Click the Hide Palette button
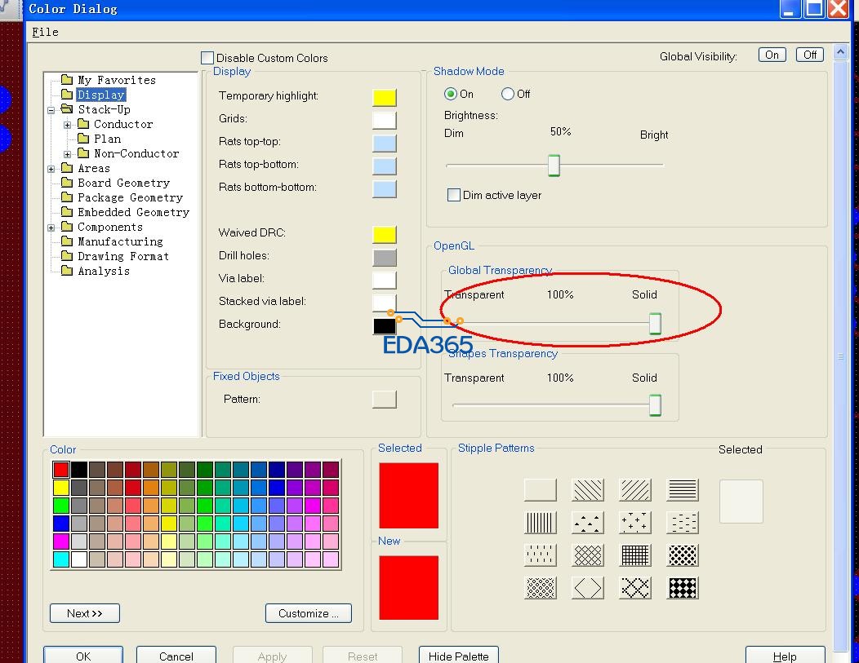 [x=458, y=656]
